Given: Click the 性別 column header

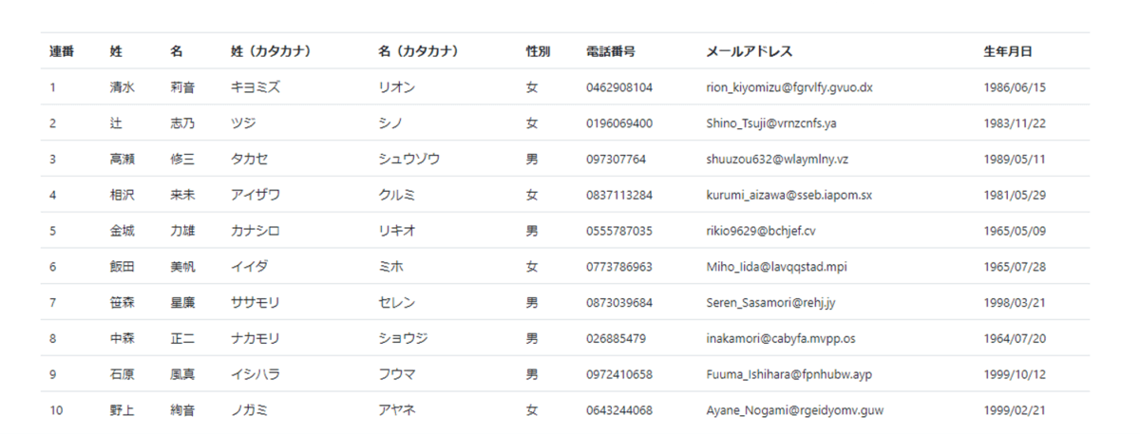Looking at the screenshot, I should click(538, 51).
